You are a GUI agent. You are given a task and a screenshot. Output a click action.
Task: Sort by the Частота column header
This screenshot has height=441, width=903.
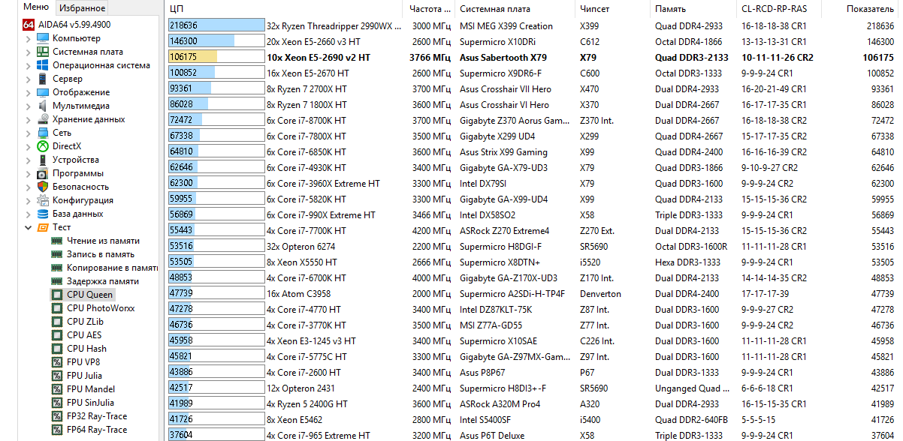point(430,9)
